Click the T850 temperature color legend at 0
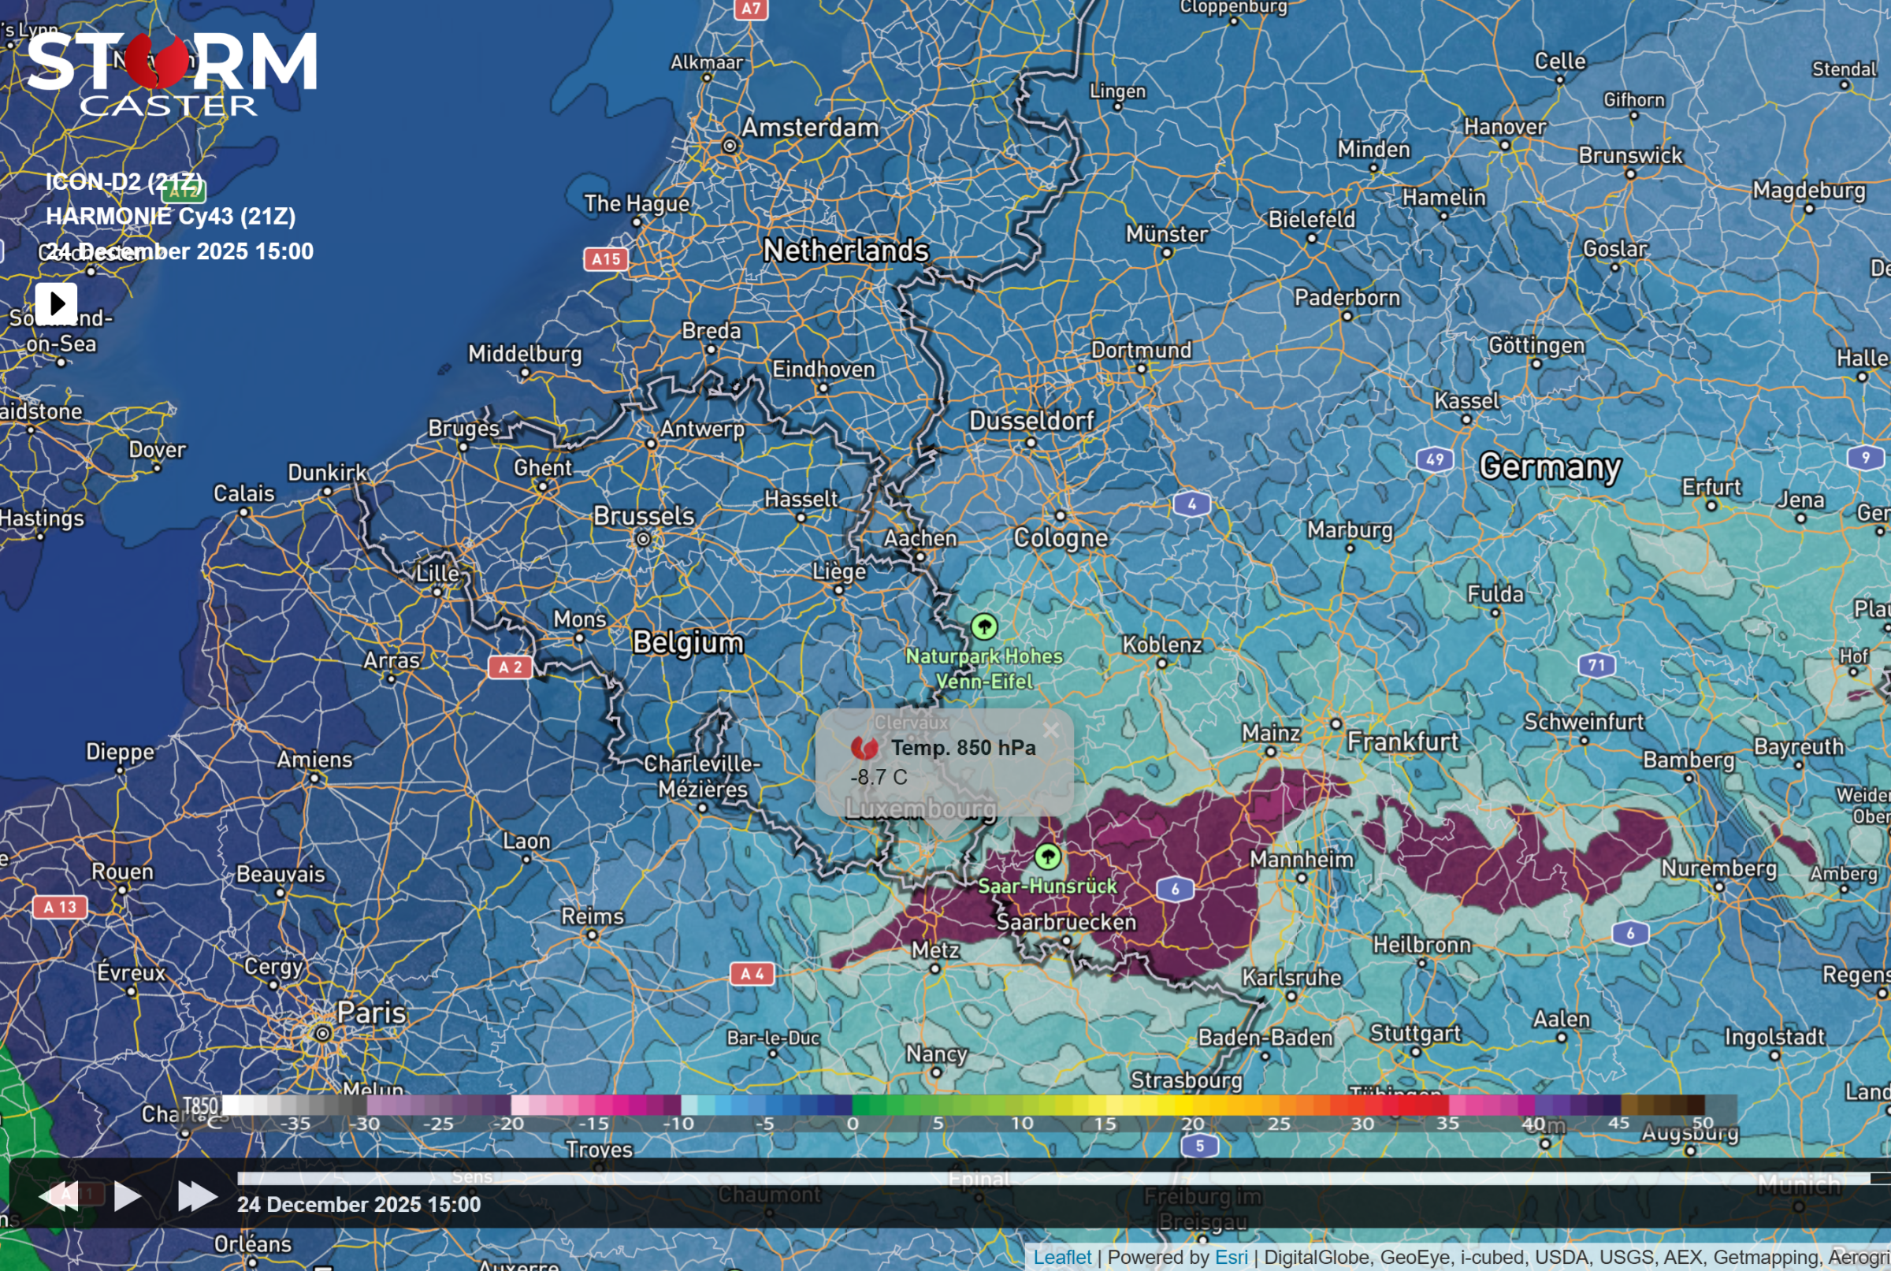 [x=852, y=1106]
